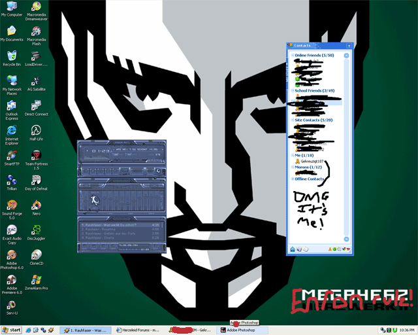Click the scroll-up button in Contacts list
The width and height of the screenshot is (418, 335).
click(x=346, y=56)
